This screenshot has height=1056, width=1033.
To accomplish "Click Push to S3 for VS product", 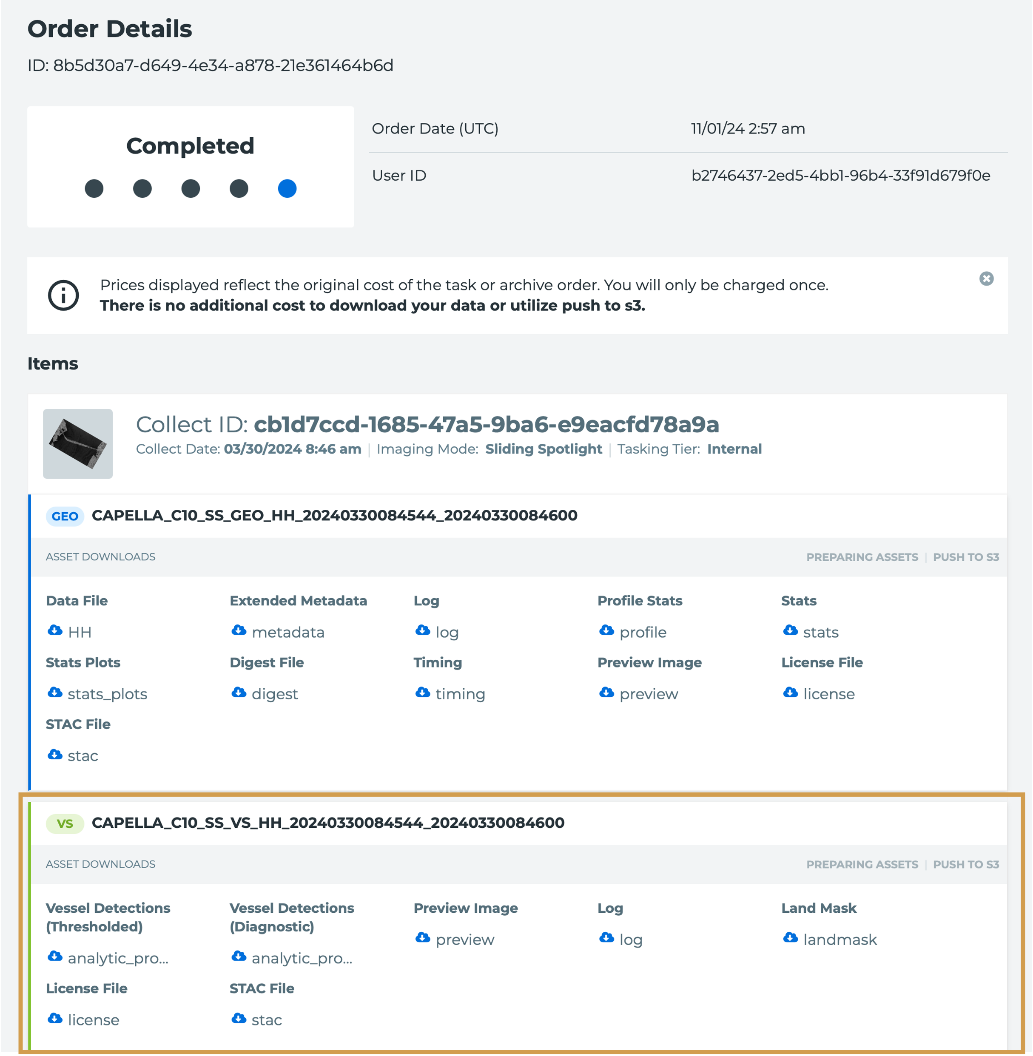I will [x=966, y=865].
